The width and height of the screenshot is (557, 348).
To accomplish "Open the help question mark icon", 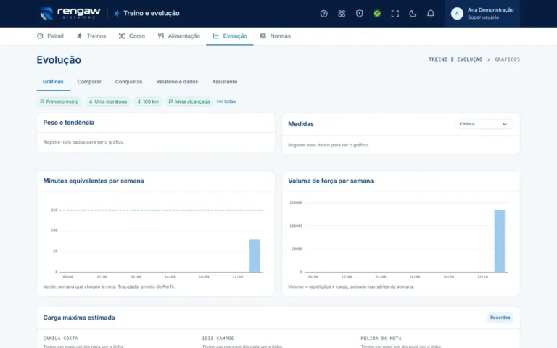I will tap(323, 14).
